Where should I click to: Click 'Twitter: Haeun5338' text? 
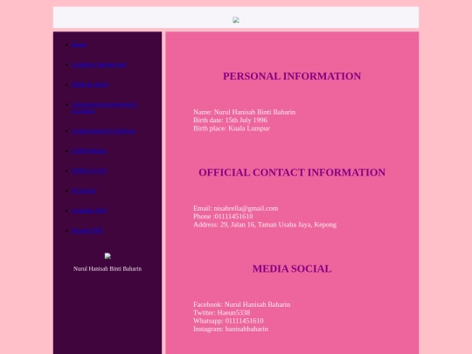(221, 312)
